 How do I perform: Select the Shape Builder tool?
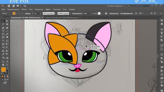click(3, 47)
